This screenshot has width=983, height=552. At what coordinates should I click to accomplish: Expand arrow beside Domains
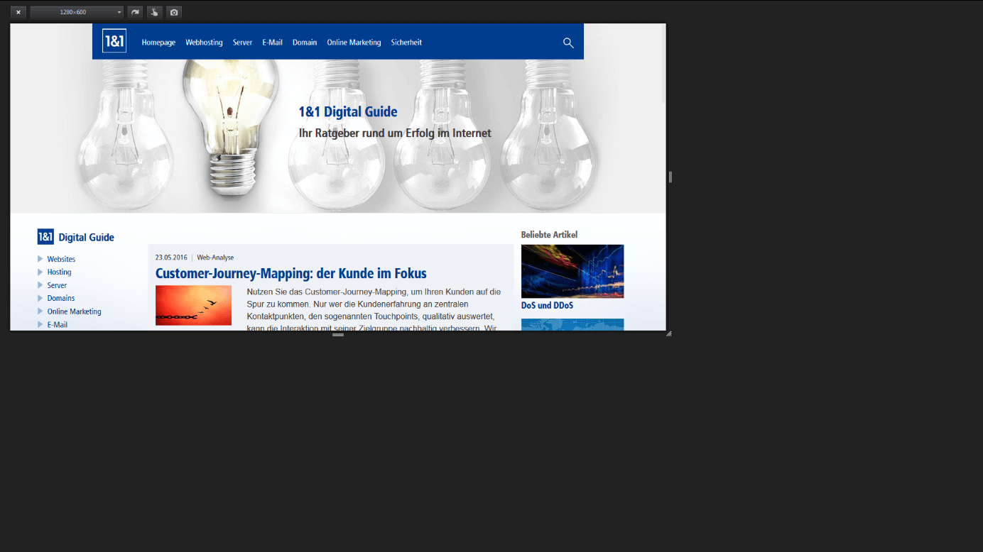[40, 298]
